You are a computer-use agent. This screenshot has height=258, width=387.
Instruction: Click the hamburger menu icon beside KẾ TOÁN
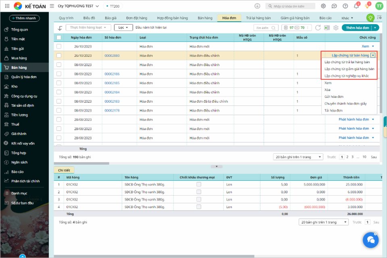52,6
